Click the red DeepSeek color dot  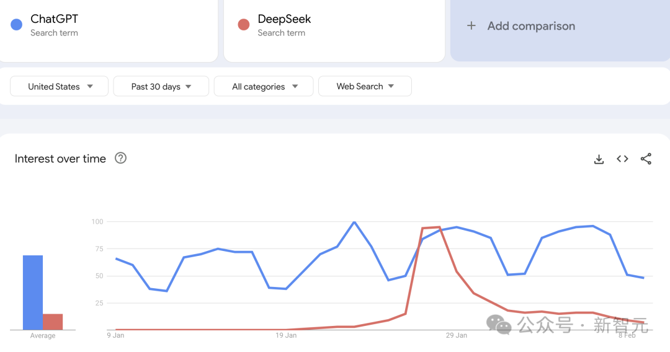tap(244, 25)
